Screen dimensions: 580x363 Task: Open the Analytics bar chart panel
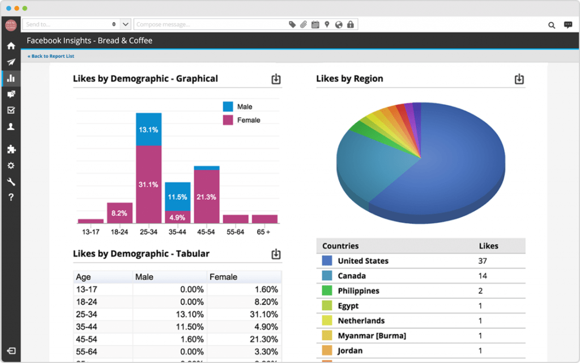(x=10, y=78)
